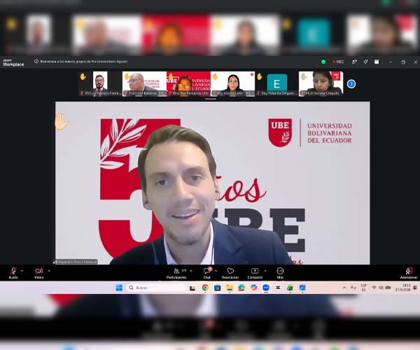This screenshot has width=420, height=350.
Task: Click the sparkle AI companion icon
Action: (365, 62)
